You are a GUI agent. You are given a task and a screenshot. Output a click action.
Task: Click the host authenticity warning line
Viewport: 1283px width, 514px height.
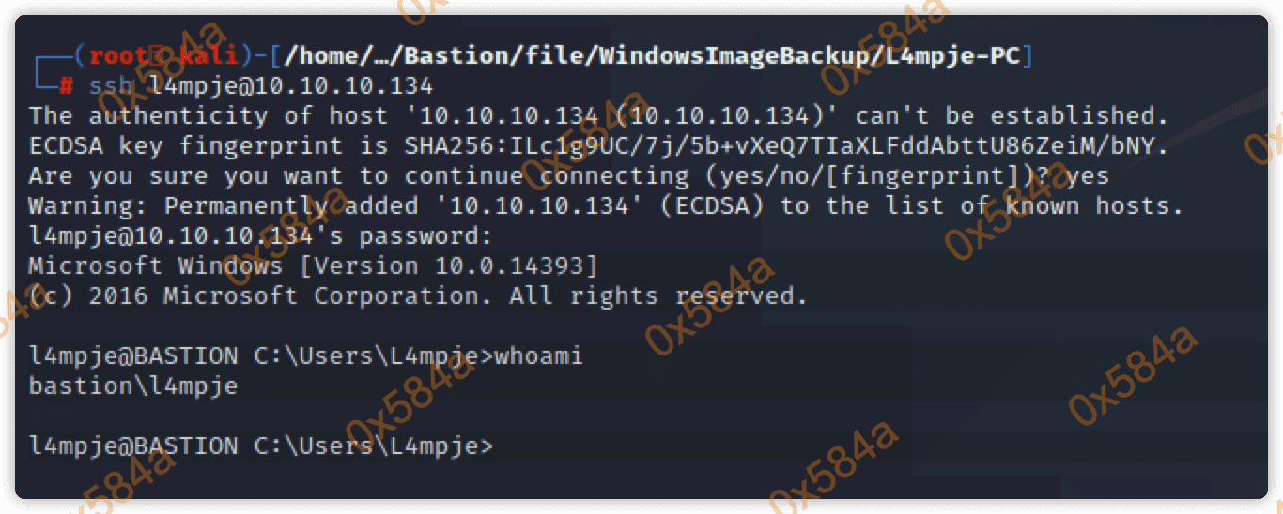598,116
